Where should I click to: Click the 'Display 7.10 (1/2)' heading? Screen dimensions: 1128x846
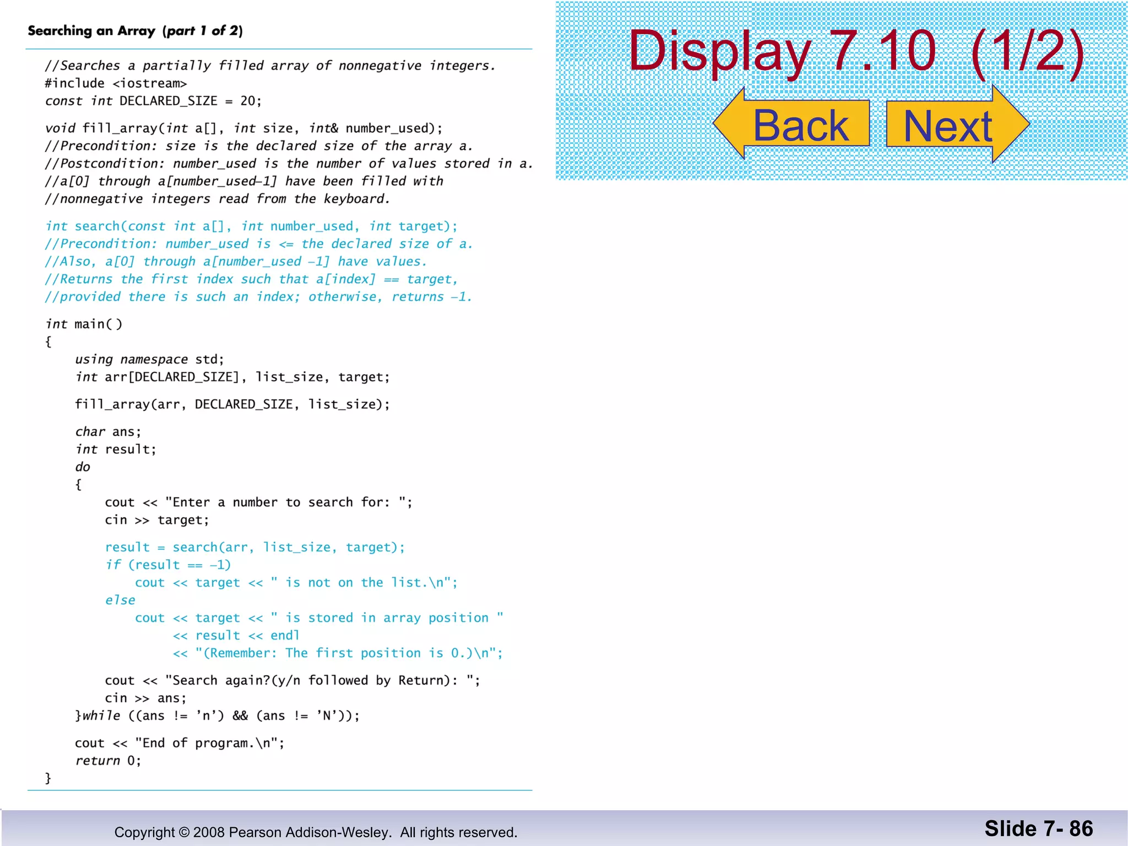(x=856, y=51)
